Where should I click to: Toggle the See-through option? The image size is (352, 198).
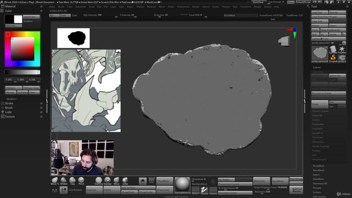[x=276, y=2]
